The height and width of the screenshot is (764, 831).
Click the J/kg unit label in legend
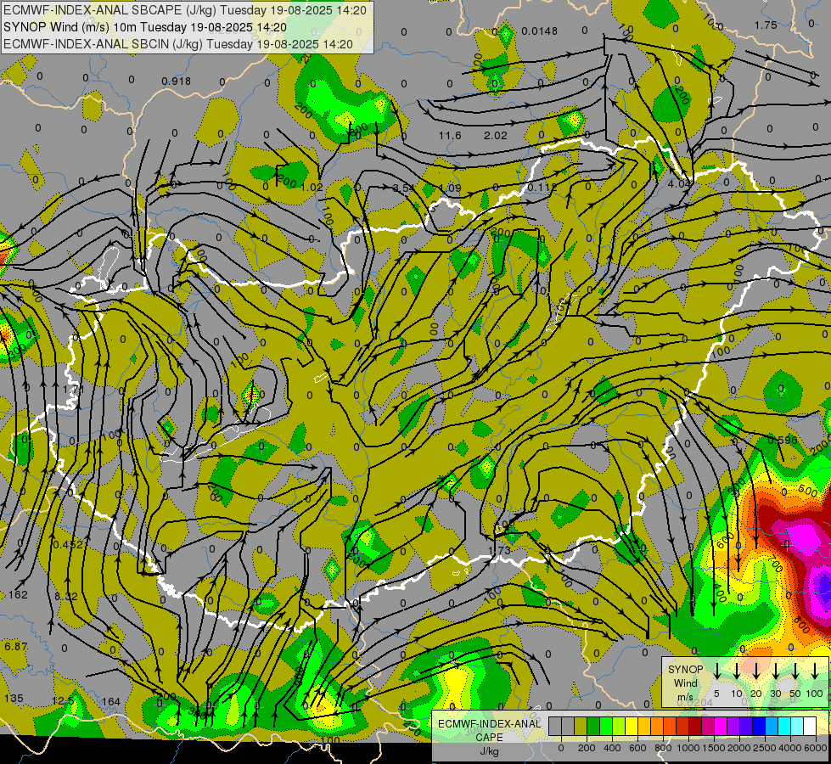click(x=489, y=751)
